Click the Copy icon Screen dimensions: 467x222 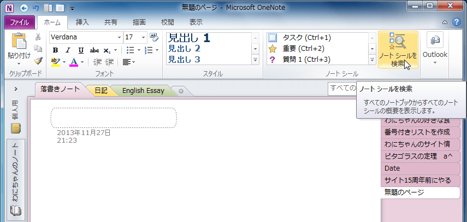pos(38,48)
